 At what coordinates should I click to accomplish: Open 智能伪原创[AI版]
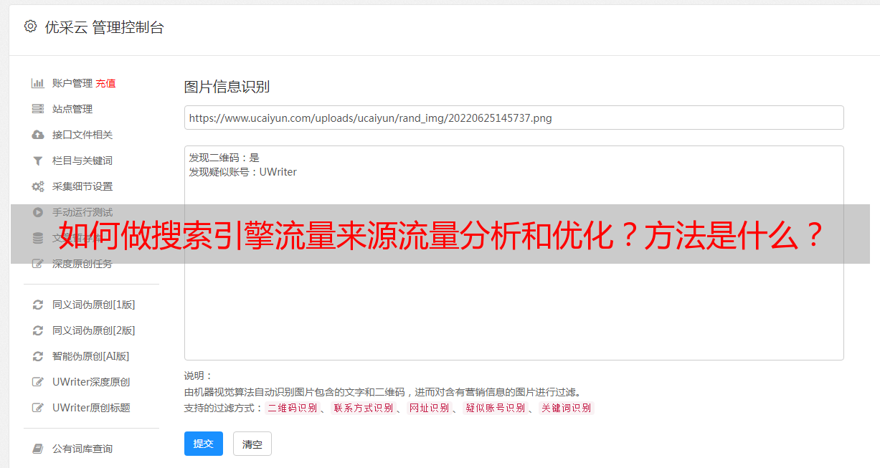tap(91, 356)
